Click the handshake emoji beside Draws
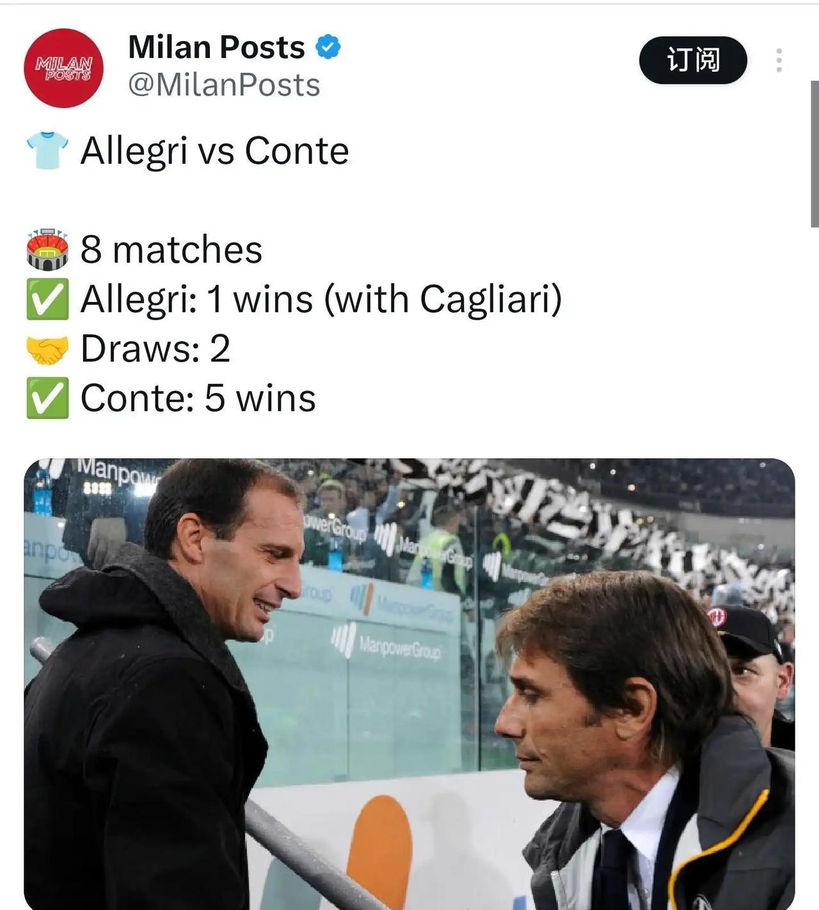Screen dimensions: 819x910 (47, 349)
